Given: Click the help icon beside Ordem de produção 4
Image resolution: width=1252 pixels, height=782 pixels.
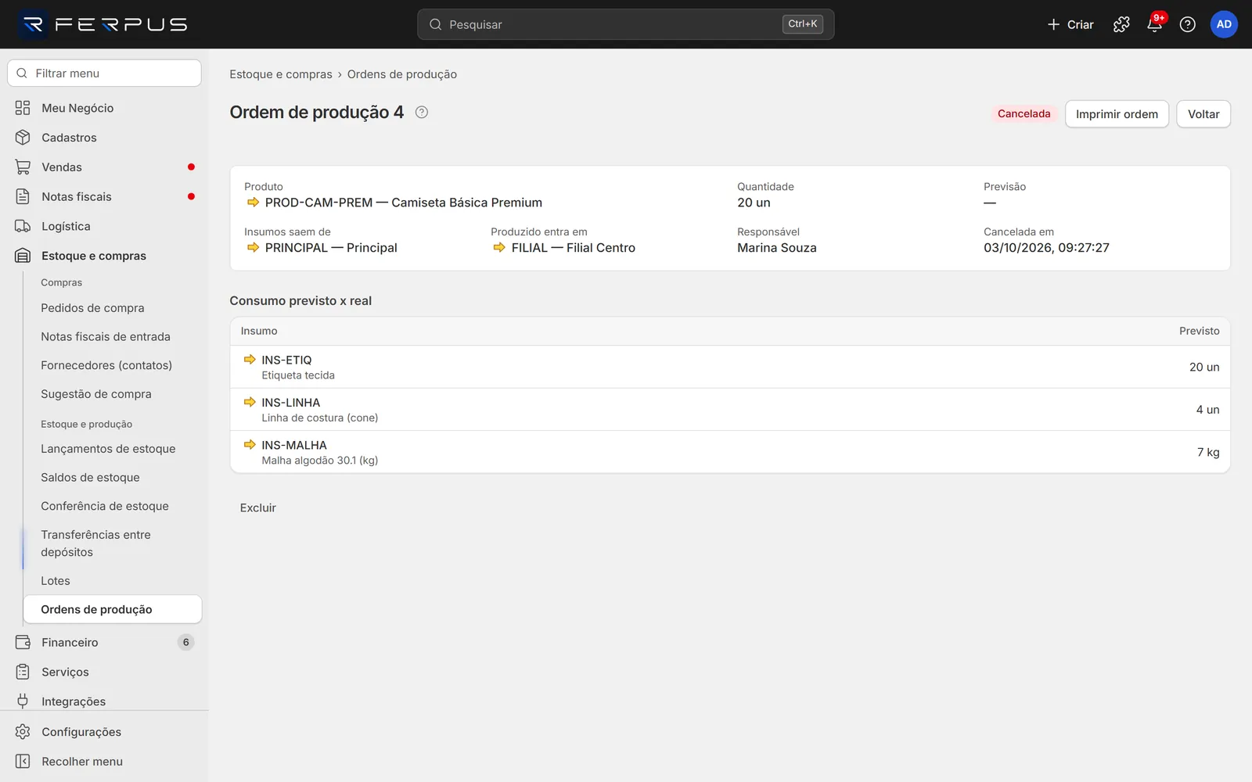Looking at the screenshot, I should pyautogui.click(x=422, y=112).
